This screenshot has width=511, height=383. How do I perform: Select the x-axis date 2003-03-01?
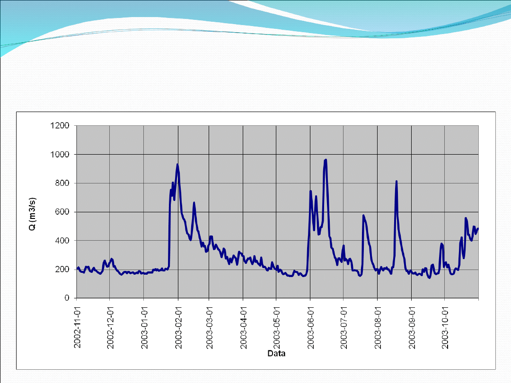pos(209,327)
